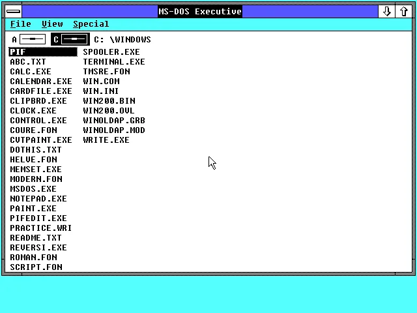Select WIN.INI file
The image size is (417, 313).
101,91
